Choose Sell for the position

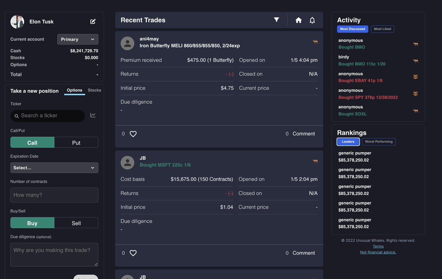pos(76,223)
